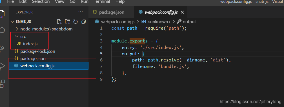Click the New Folder icon in Explorer
The width and height of the screenshot is (284, 107).
67,22
